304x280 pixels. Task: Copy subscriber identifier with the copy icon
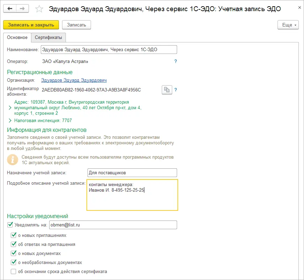[167, 90]
